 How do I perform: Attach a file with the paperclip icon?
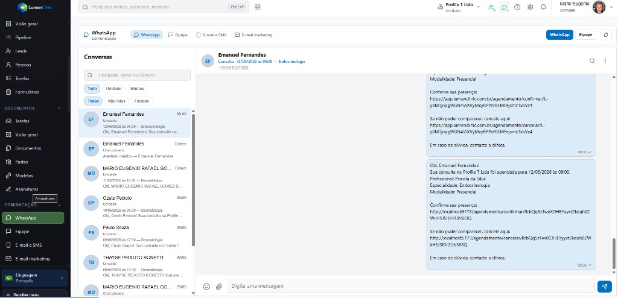click(x=219, y=287)
